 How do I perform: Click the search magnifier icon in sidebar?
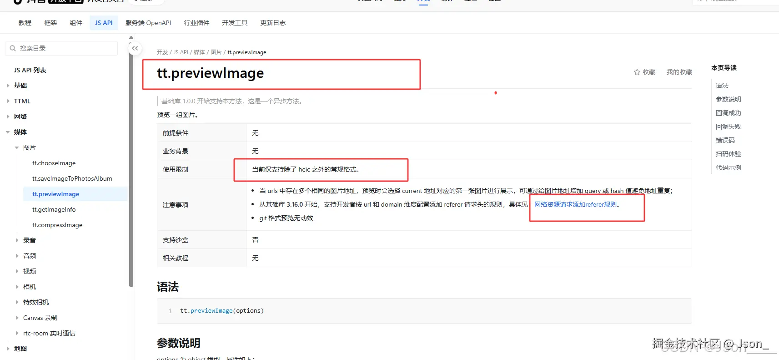[13, 48]
